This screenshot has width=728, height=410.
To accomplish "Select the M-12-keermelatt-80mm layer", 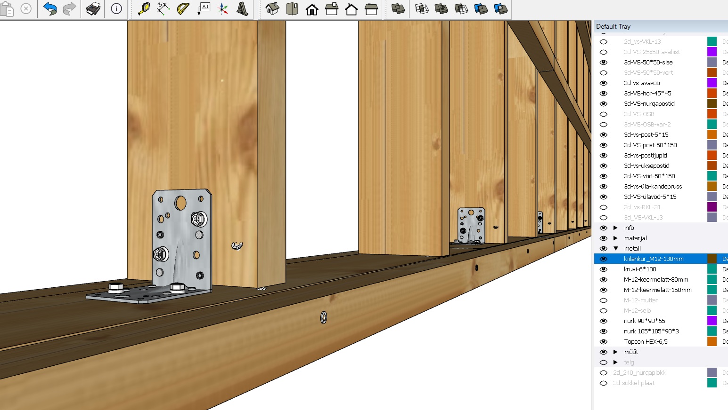I will pos(656,280).
